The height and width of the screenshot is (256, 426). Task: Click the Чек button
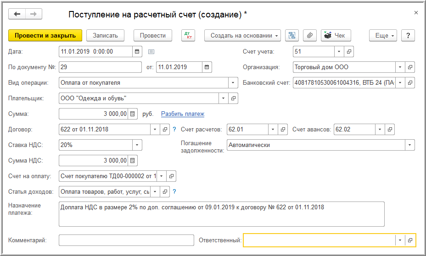pos(336,35)
